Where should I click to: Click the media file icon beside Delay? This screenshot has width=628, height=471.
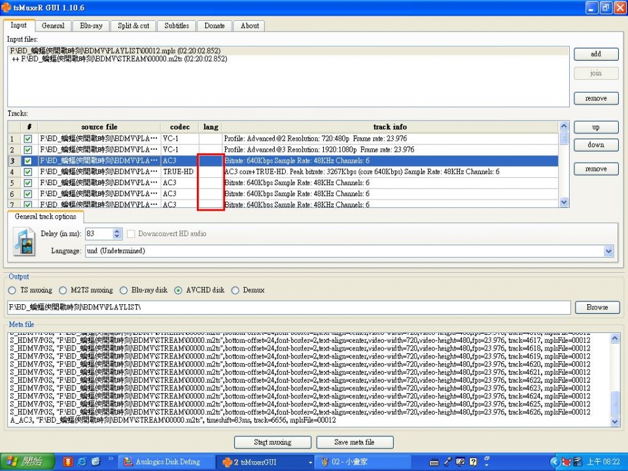coord(24,241)
